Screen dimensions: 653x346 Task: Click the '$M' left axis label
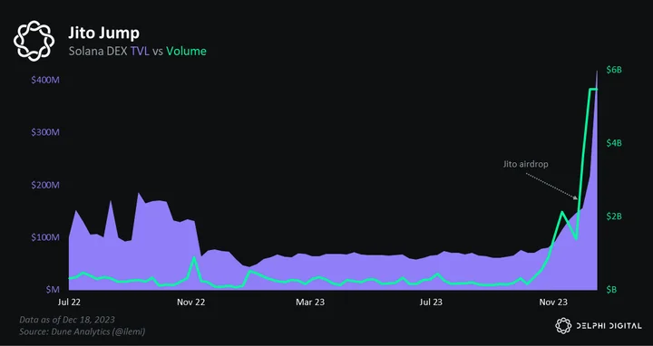pyautogui.click(x=53, y=289)
